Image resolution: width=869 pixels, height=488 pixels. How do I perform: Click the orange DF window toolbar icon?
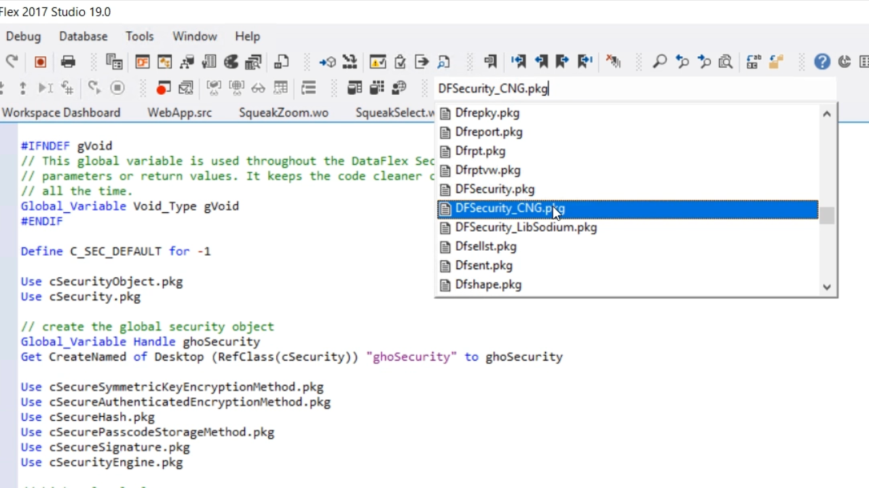pos(142,62)
